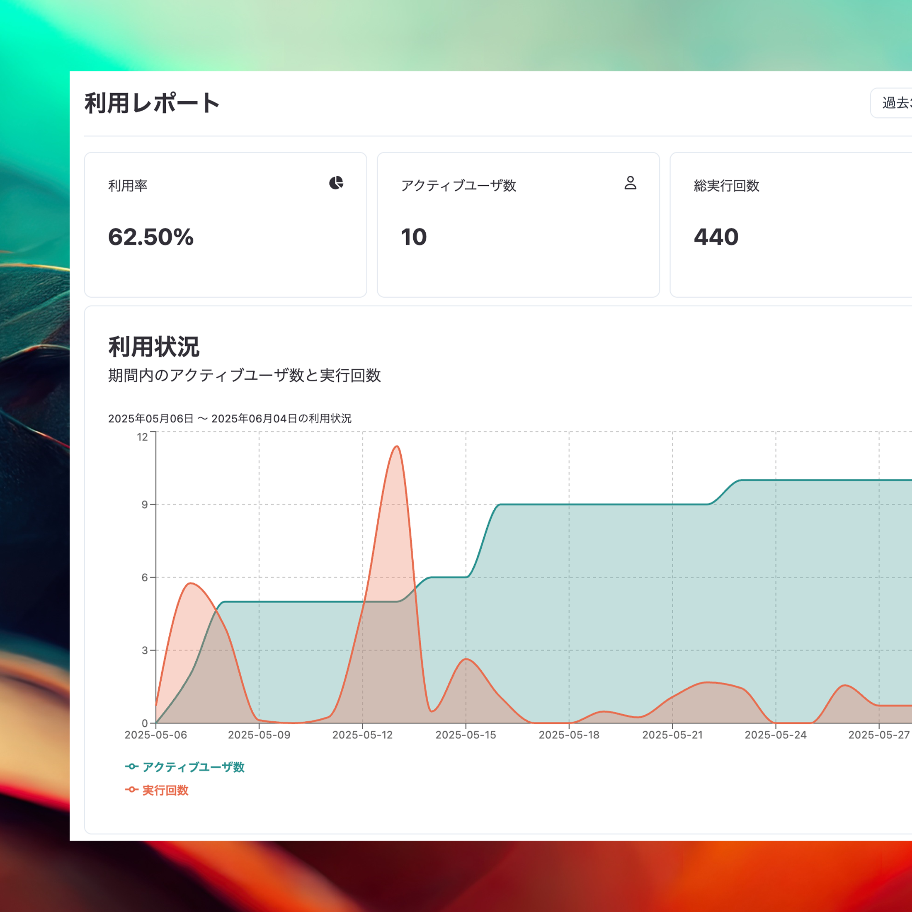Viewport: 912px width, 912px height.
Task: Click the date range text 2025年05月06日 ～ 2025年06月04日
Action: click(230, 418)
